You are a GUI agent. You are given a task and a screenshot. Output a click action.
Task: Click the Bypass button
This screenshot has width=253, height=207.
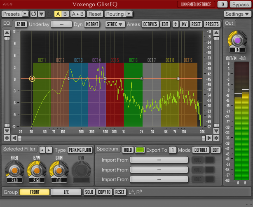pos(240,5)
